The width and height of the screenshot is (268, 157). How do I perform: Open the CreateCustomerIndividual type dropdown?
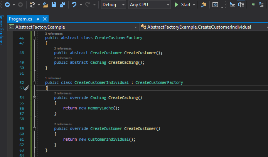click(204, 27)
